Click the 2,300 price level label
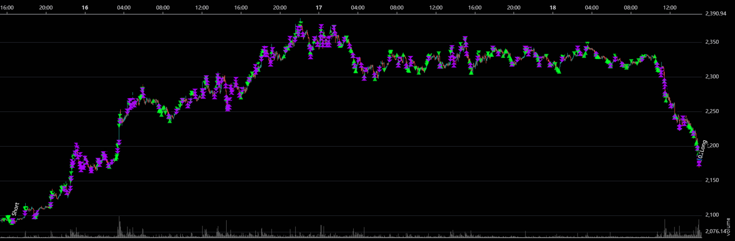 tap(712, 77)
